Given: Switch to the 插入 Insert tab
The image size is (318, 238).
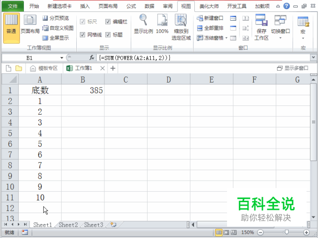Looking at the screenshot, I should click(85, 6).
